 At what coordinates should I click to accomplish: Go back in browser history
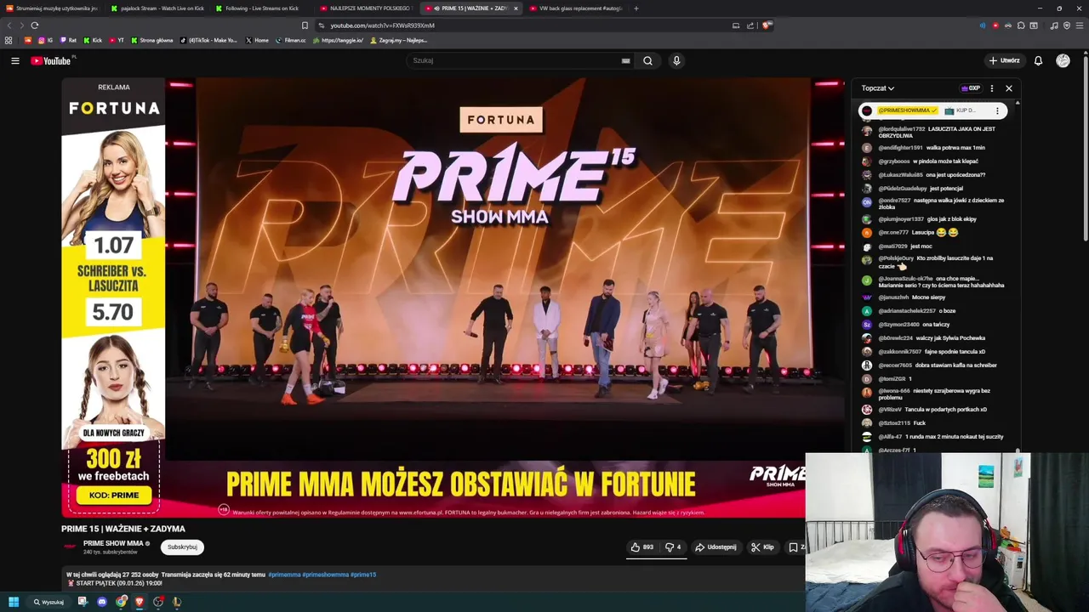click(9, 25)
